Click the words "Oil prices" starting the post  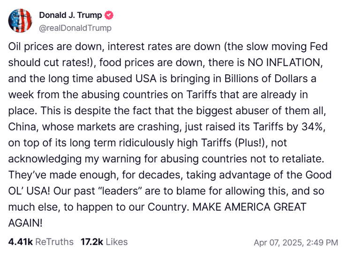tap(30, 47)
